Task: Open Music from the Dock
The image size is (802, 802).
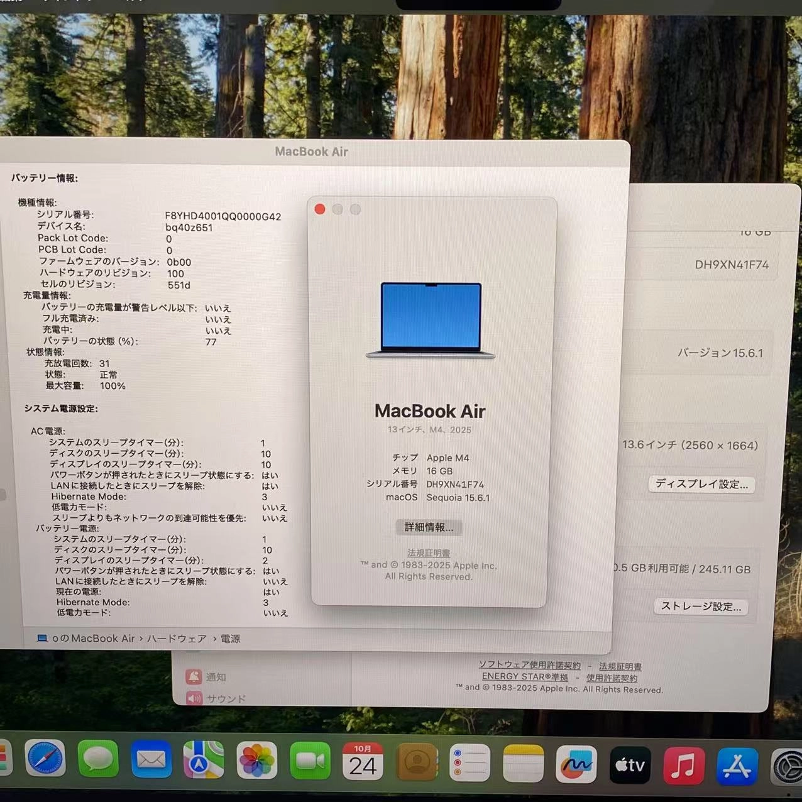Action: [x=683, y=764]
